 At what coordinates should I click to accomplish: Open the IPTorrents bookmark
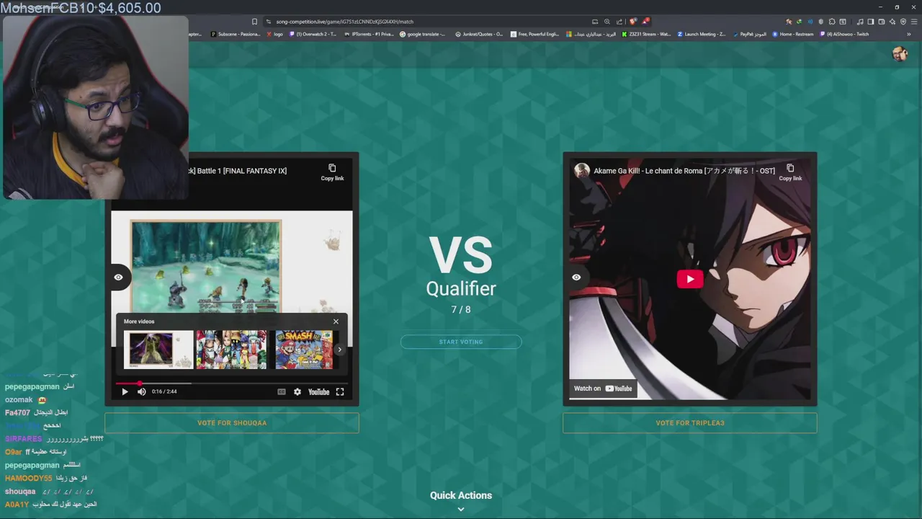click(x=369, y=34)
